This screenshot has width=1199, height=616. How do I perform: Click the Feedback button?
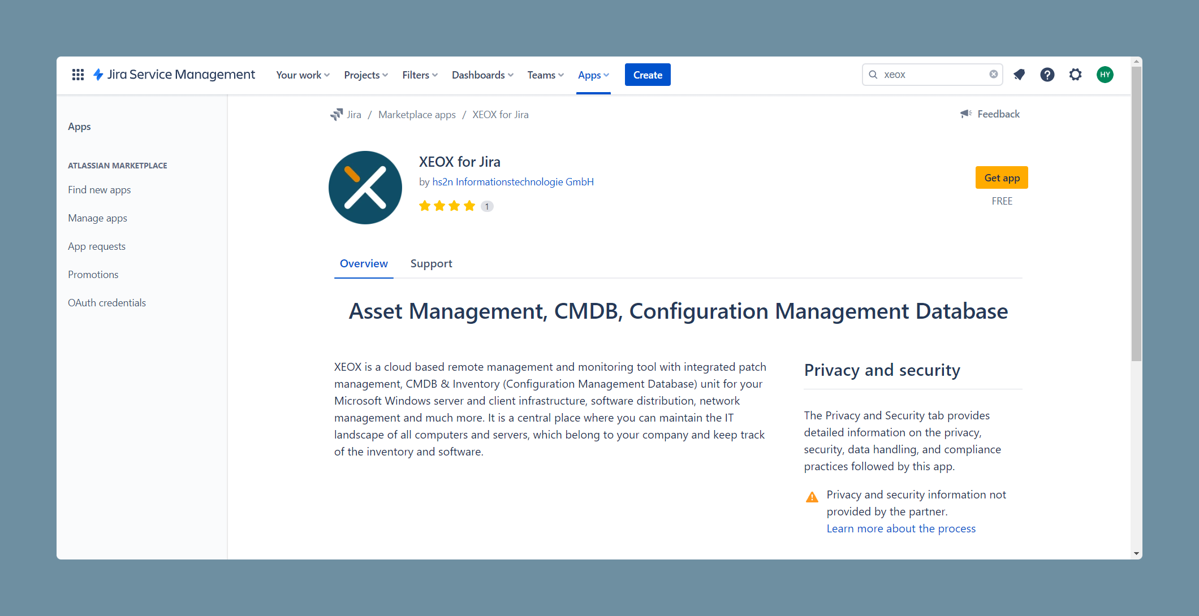click(x=990, y=114)
